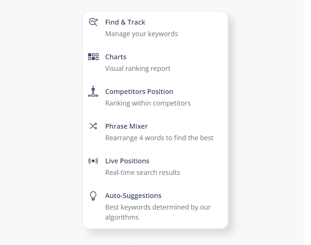
Task: Click the Auto-Suggestions lightbulb icon
Action: (x=93, y=196)
